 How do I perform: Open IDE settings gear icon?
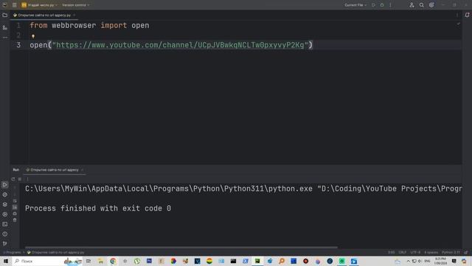tap(431, 5)
